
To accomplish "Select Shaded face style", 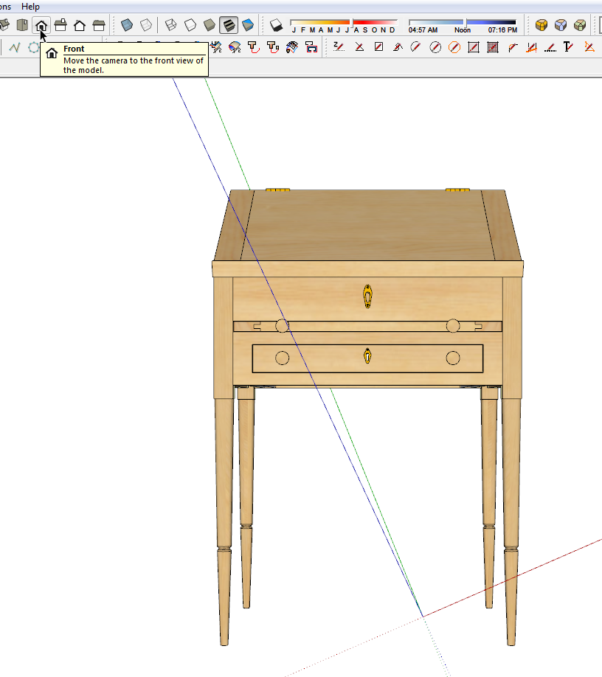I will click(210, 25).
